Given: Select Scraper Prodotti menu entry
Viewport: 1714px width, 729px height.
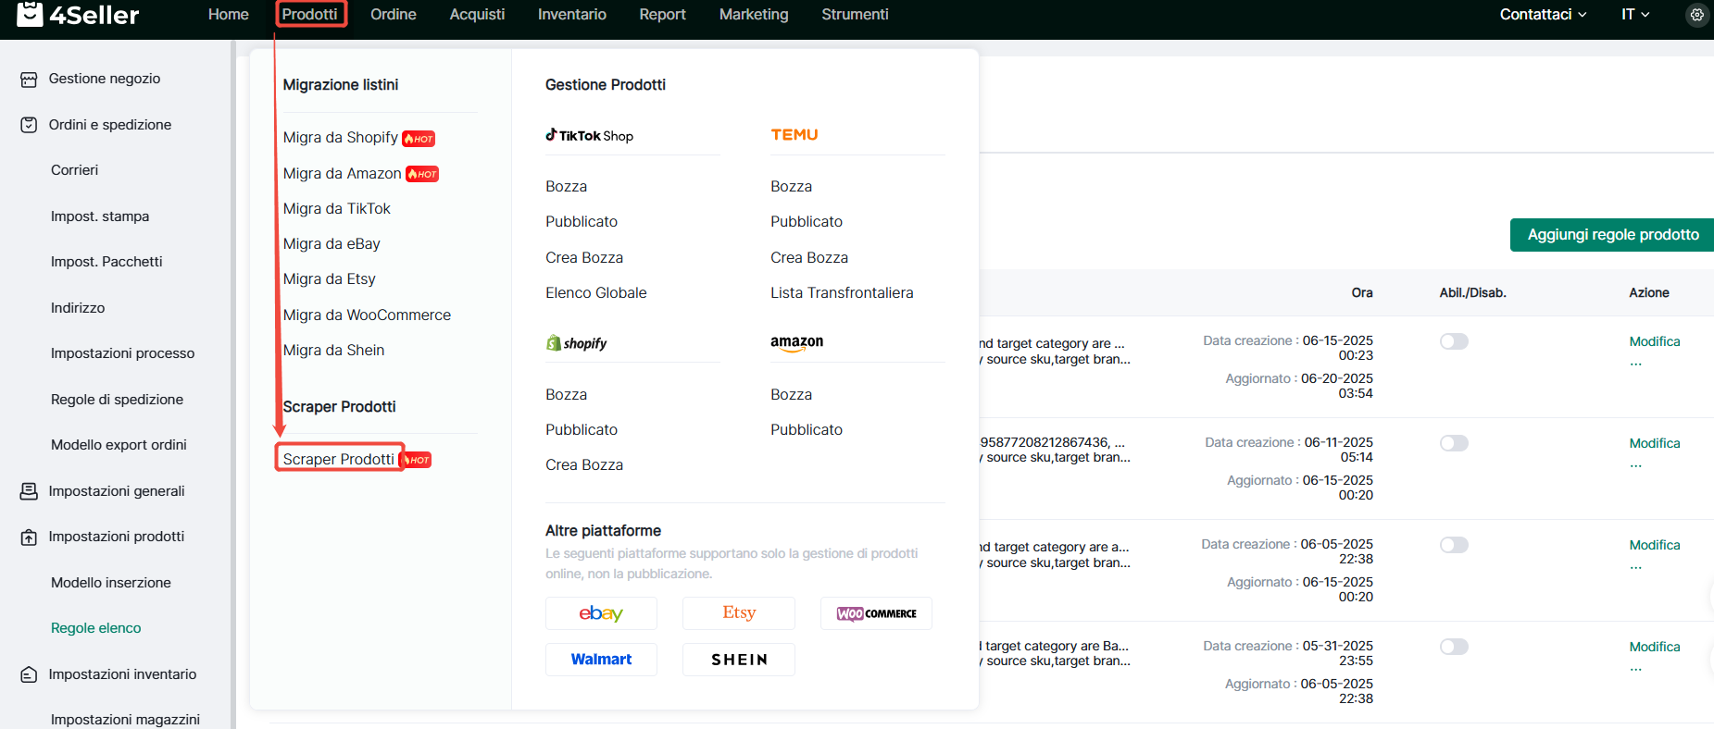Looking at the screenshot, I should (x=339, y=459).
